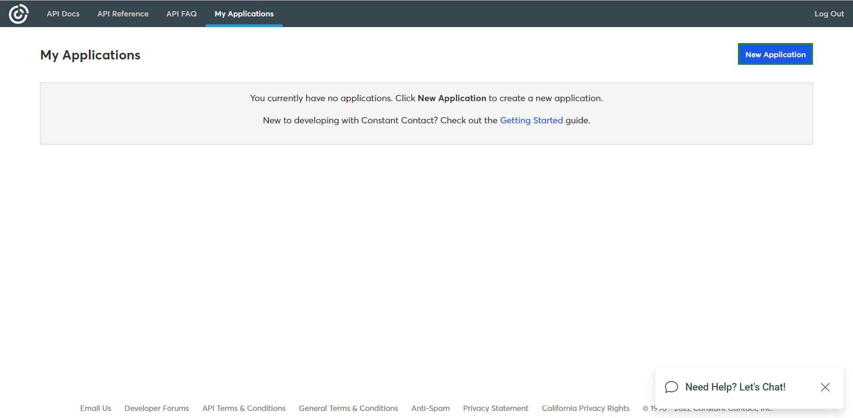Image resolution: width=853 pixels, height=418 pixels.
Task: Open the Getting Started guide link
Action: coord(531,120)
